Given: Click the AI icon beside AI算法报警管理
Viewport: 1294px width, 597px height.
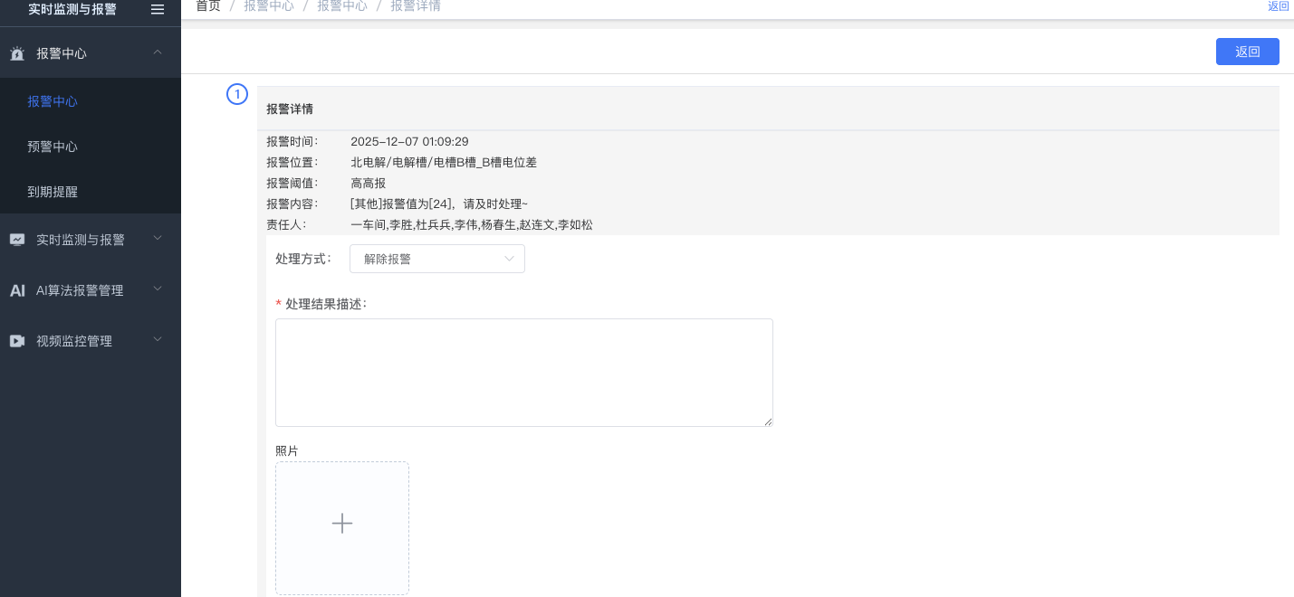Looking at the screenshot, I should pos(17,290).
